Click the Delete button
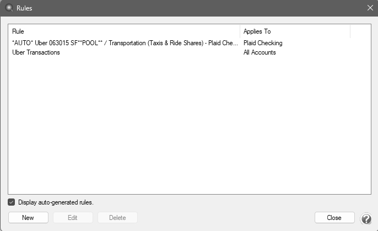Screen dimensions: 378x231 click(117, 218)
